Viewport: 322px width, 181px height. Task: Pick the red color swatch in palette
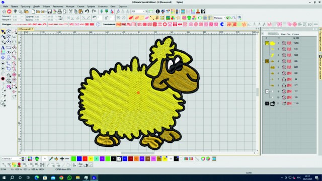point(85,159)
